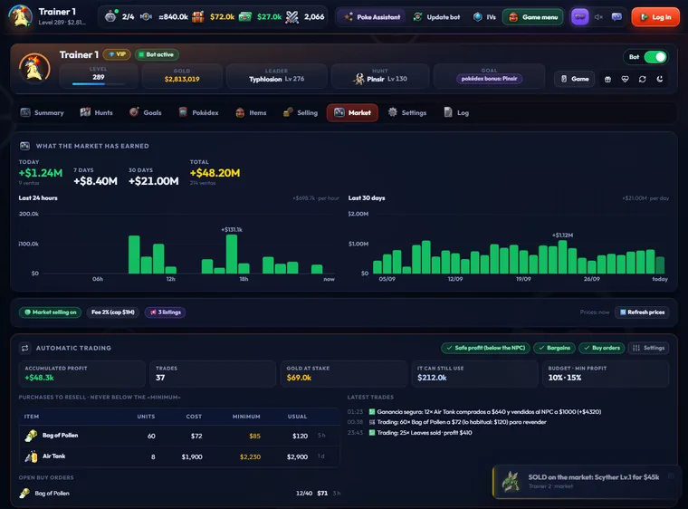The image size is (688, 509).
Task: Switch to the Selling tab
Action: pyautogui.click(x=301, y=113)
